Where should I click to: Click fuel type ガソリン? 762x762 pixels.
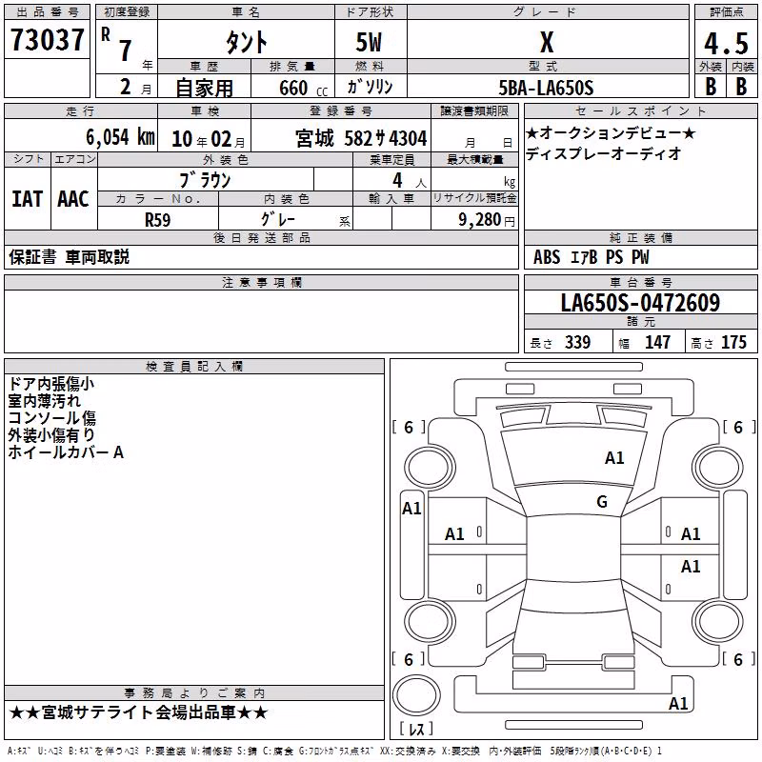[370, 87]
